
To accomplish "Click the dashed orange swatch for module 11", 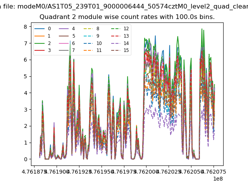I will click(88, 50).
